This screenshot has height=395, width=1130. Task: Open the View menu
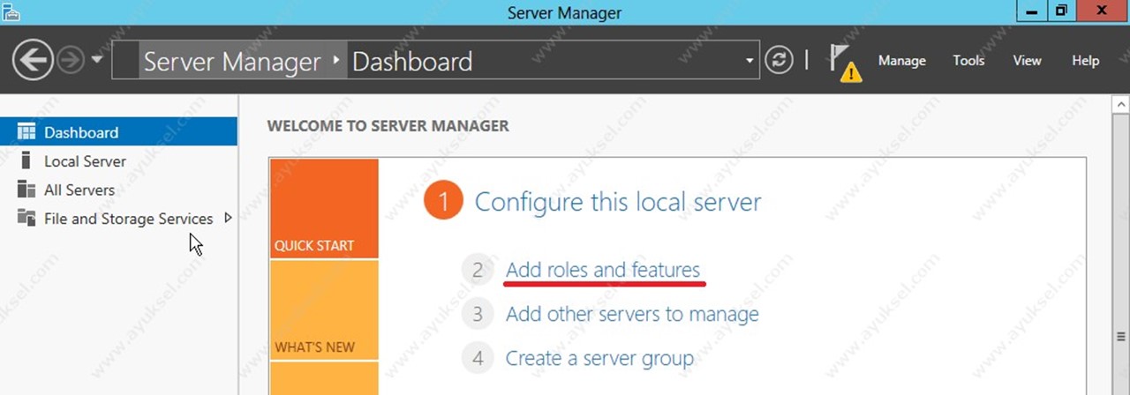click(x=1027, y=61)
